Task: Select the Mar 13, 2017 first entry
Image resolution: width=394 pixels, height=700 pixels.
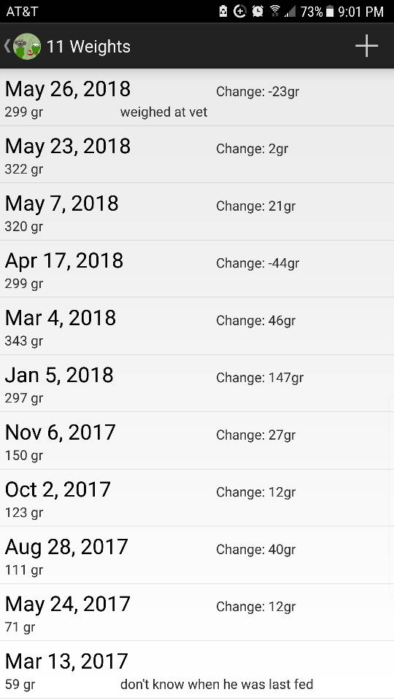Action: 197,669
